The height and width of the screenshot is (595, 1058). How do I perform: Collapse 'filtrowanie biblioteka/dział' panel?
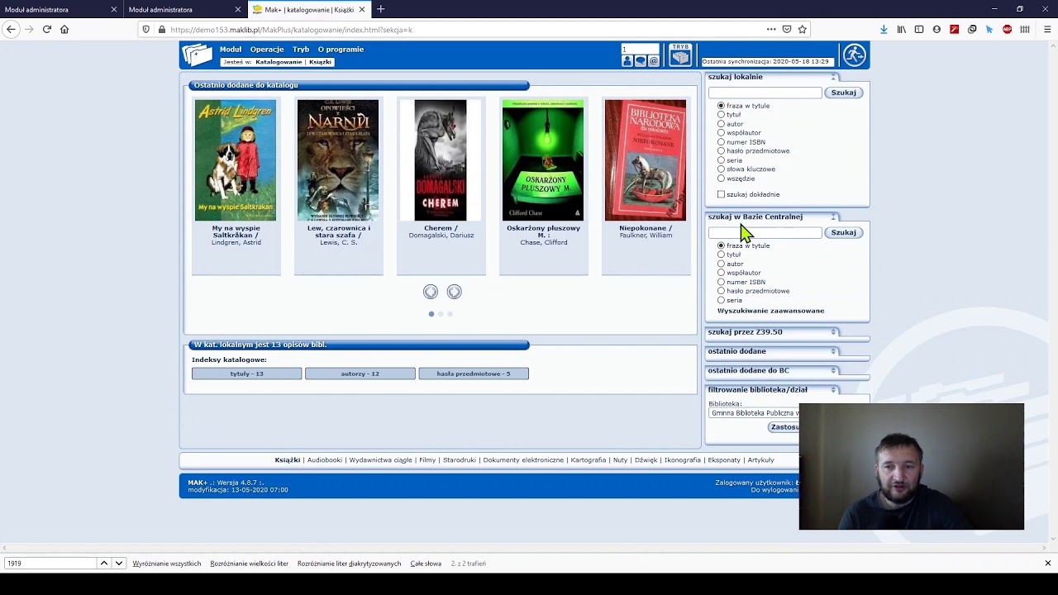[834, 389]
